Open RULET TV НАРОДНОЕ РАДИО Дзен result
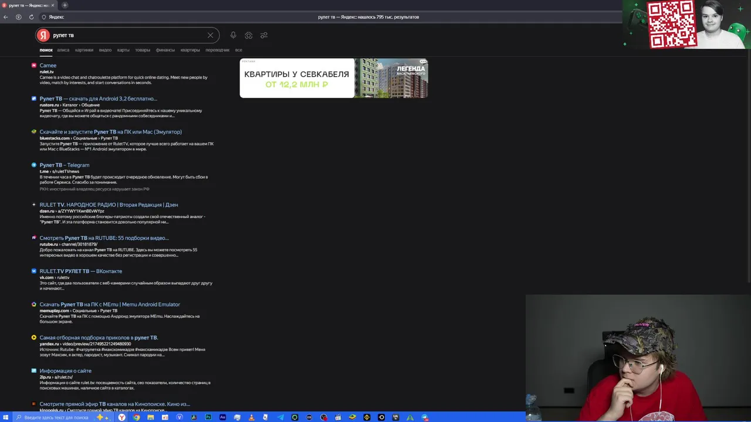 [x=109, y=205]
